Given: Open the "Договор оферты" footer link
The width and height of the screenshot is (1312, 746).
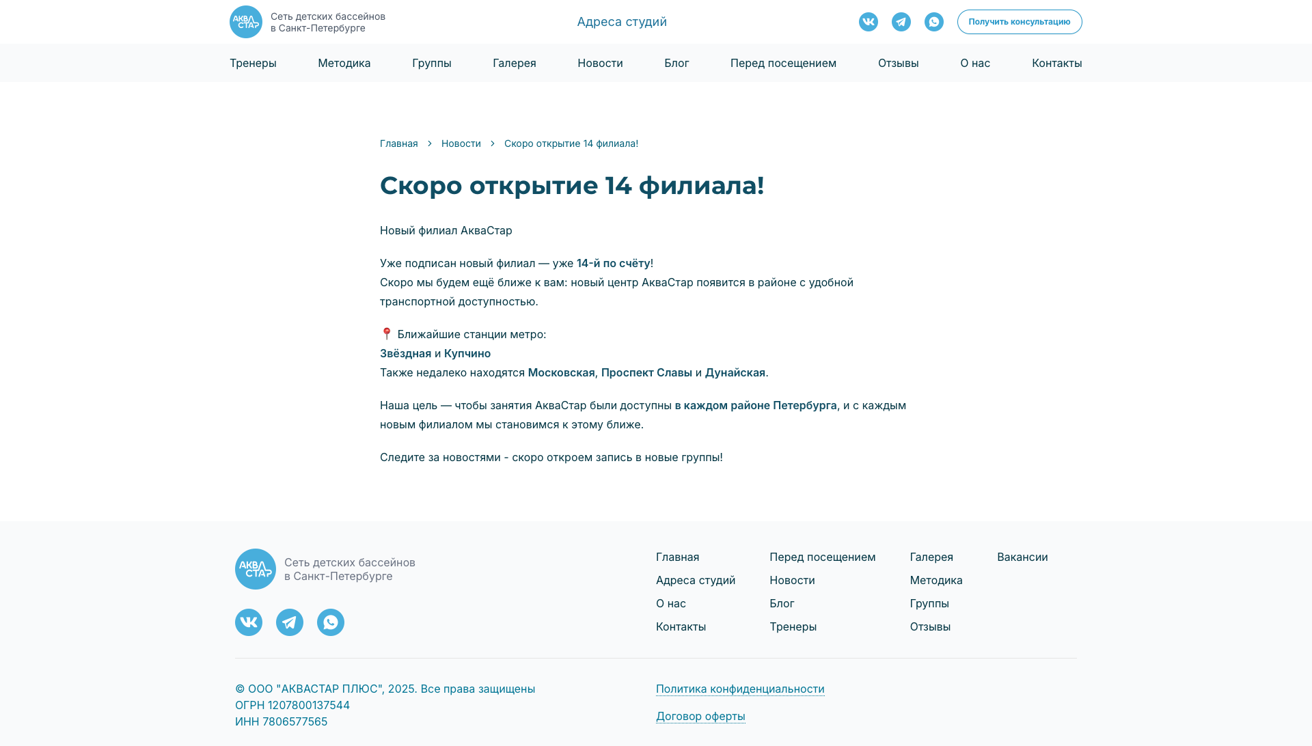Looking at the screenshot, I should pyautogui.click(x=700, y=716).
